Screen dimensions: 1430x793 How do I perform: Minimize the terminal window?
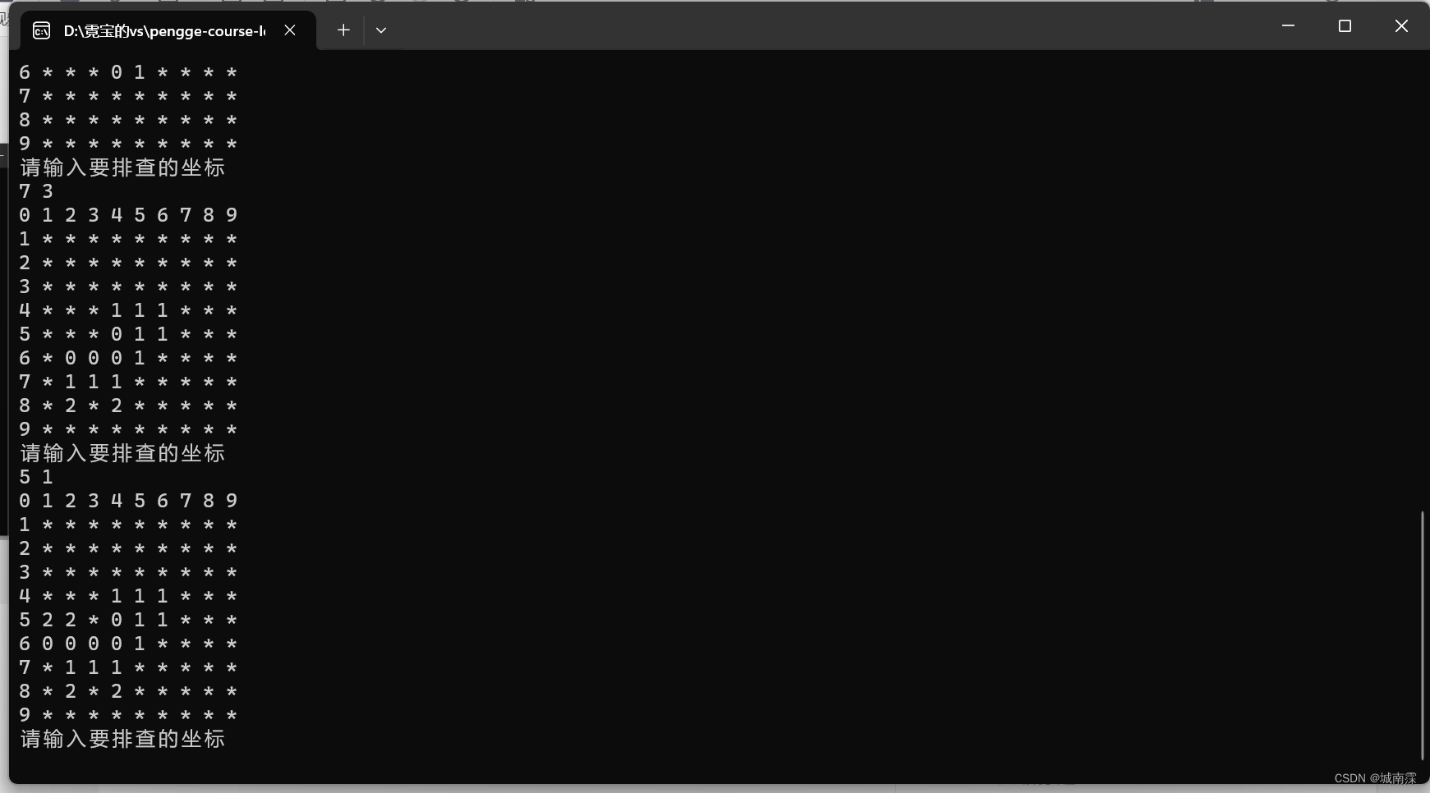1288,26
